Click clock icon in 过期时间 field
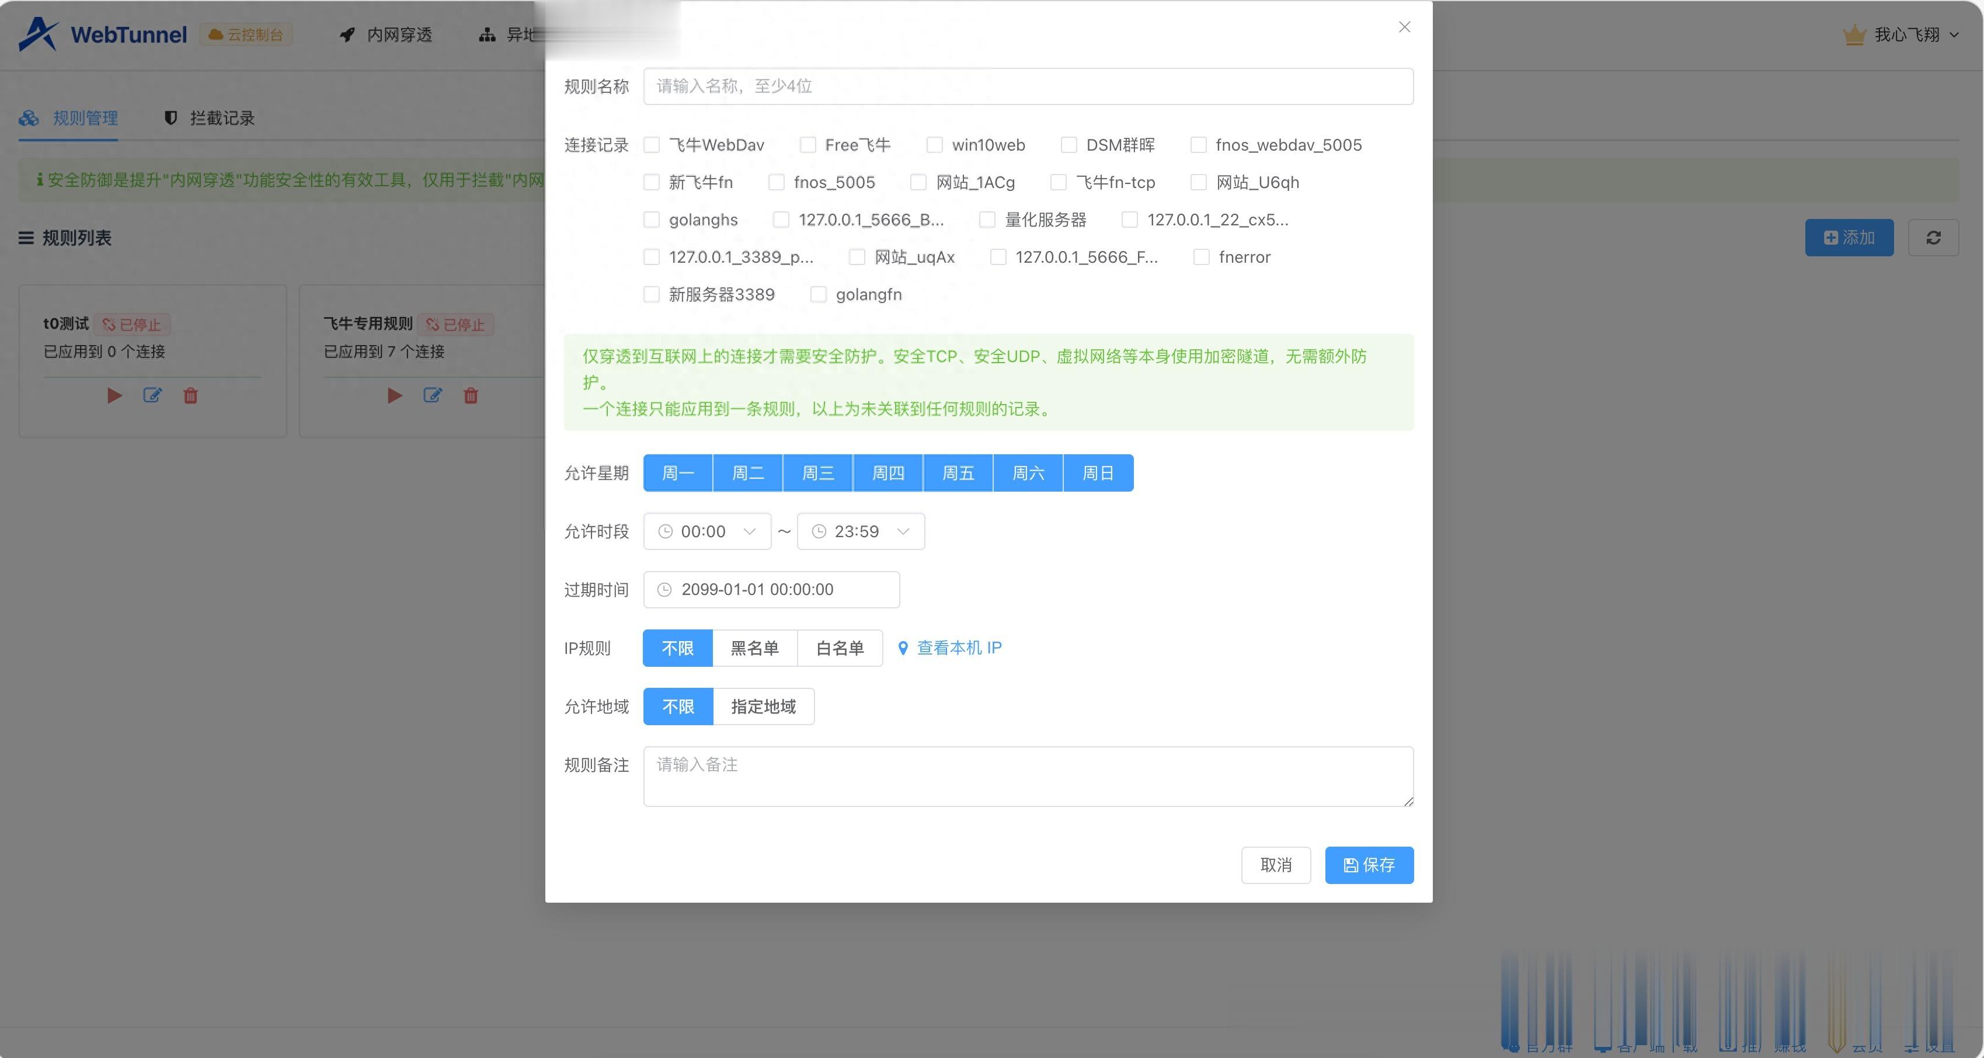This screenshot has height=1058, width=1984. (x=664, y=590)
